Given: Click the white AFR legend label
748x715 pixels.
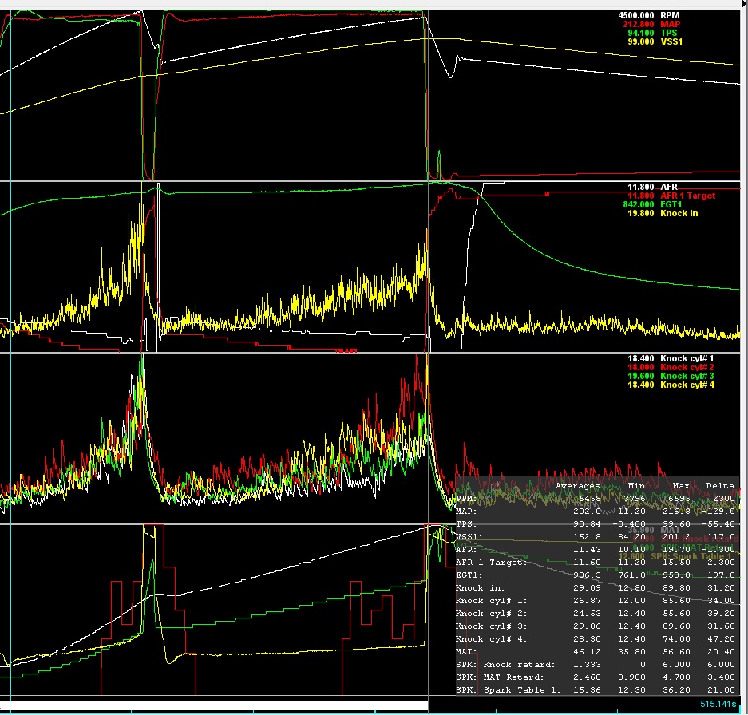Looking at the screenshot, I should pyautogui.click(x=669, y=187).
